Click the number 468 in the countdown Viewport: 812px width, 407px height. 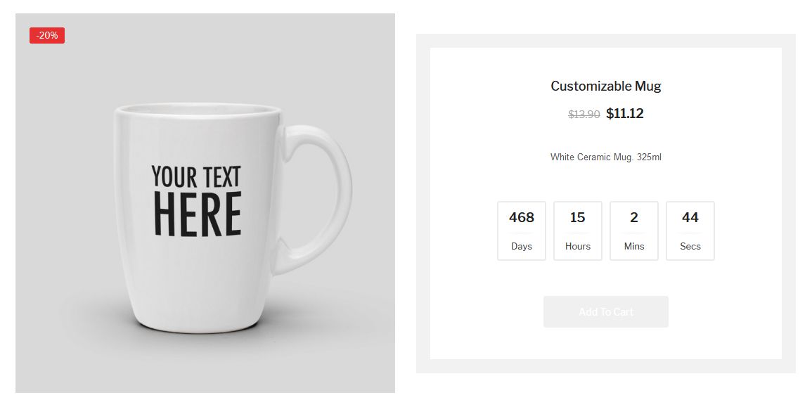coord(521,218)
